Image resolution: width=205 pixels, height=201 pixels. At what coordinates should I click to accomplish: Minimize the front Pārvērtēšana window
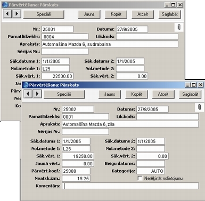click(188, 85)
